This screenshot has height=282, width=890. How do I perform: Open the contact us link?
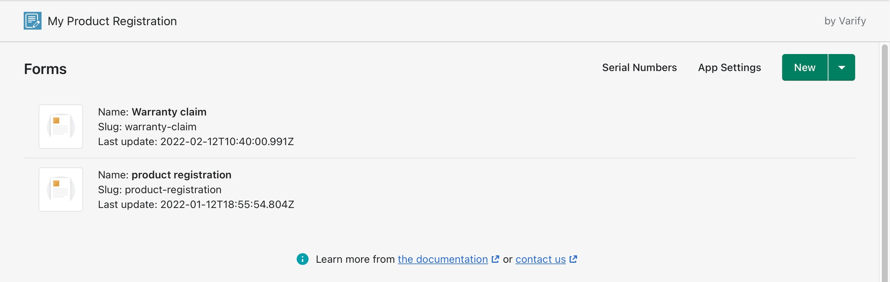[x=540, y=259]
